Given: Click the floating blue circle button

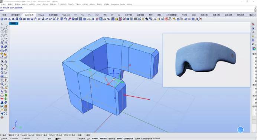Looking at the screenshot, I should pyautogui.click(x=240, y=130).
